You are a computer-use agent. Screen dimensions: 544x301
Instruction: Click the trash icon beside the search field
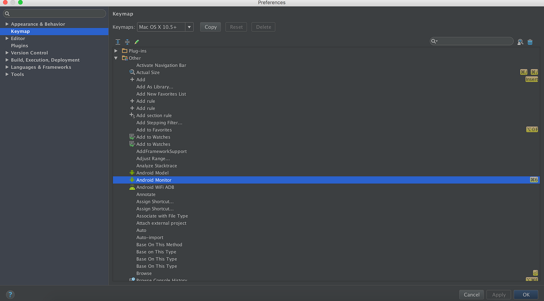(530, 42)
